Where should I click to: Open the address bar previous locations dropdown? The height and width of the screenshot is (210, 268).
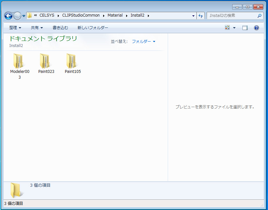coord(193,16)
